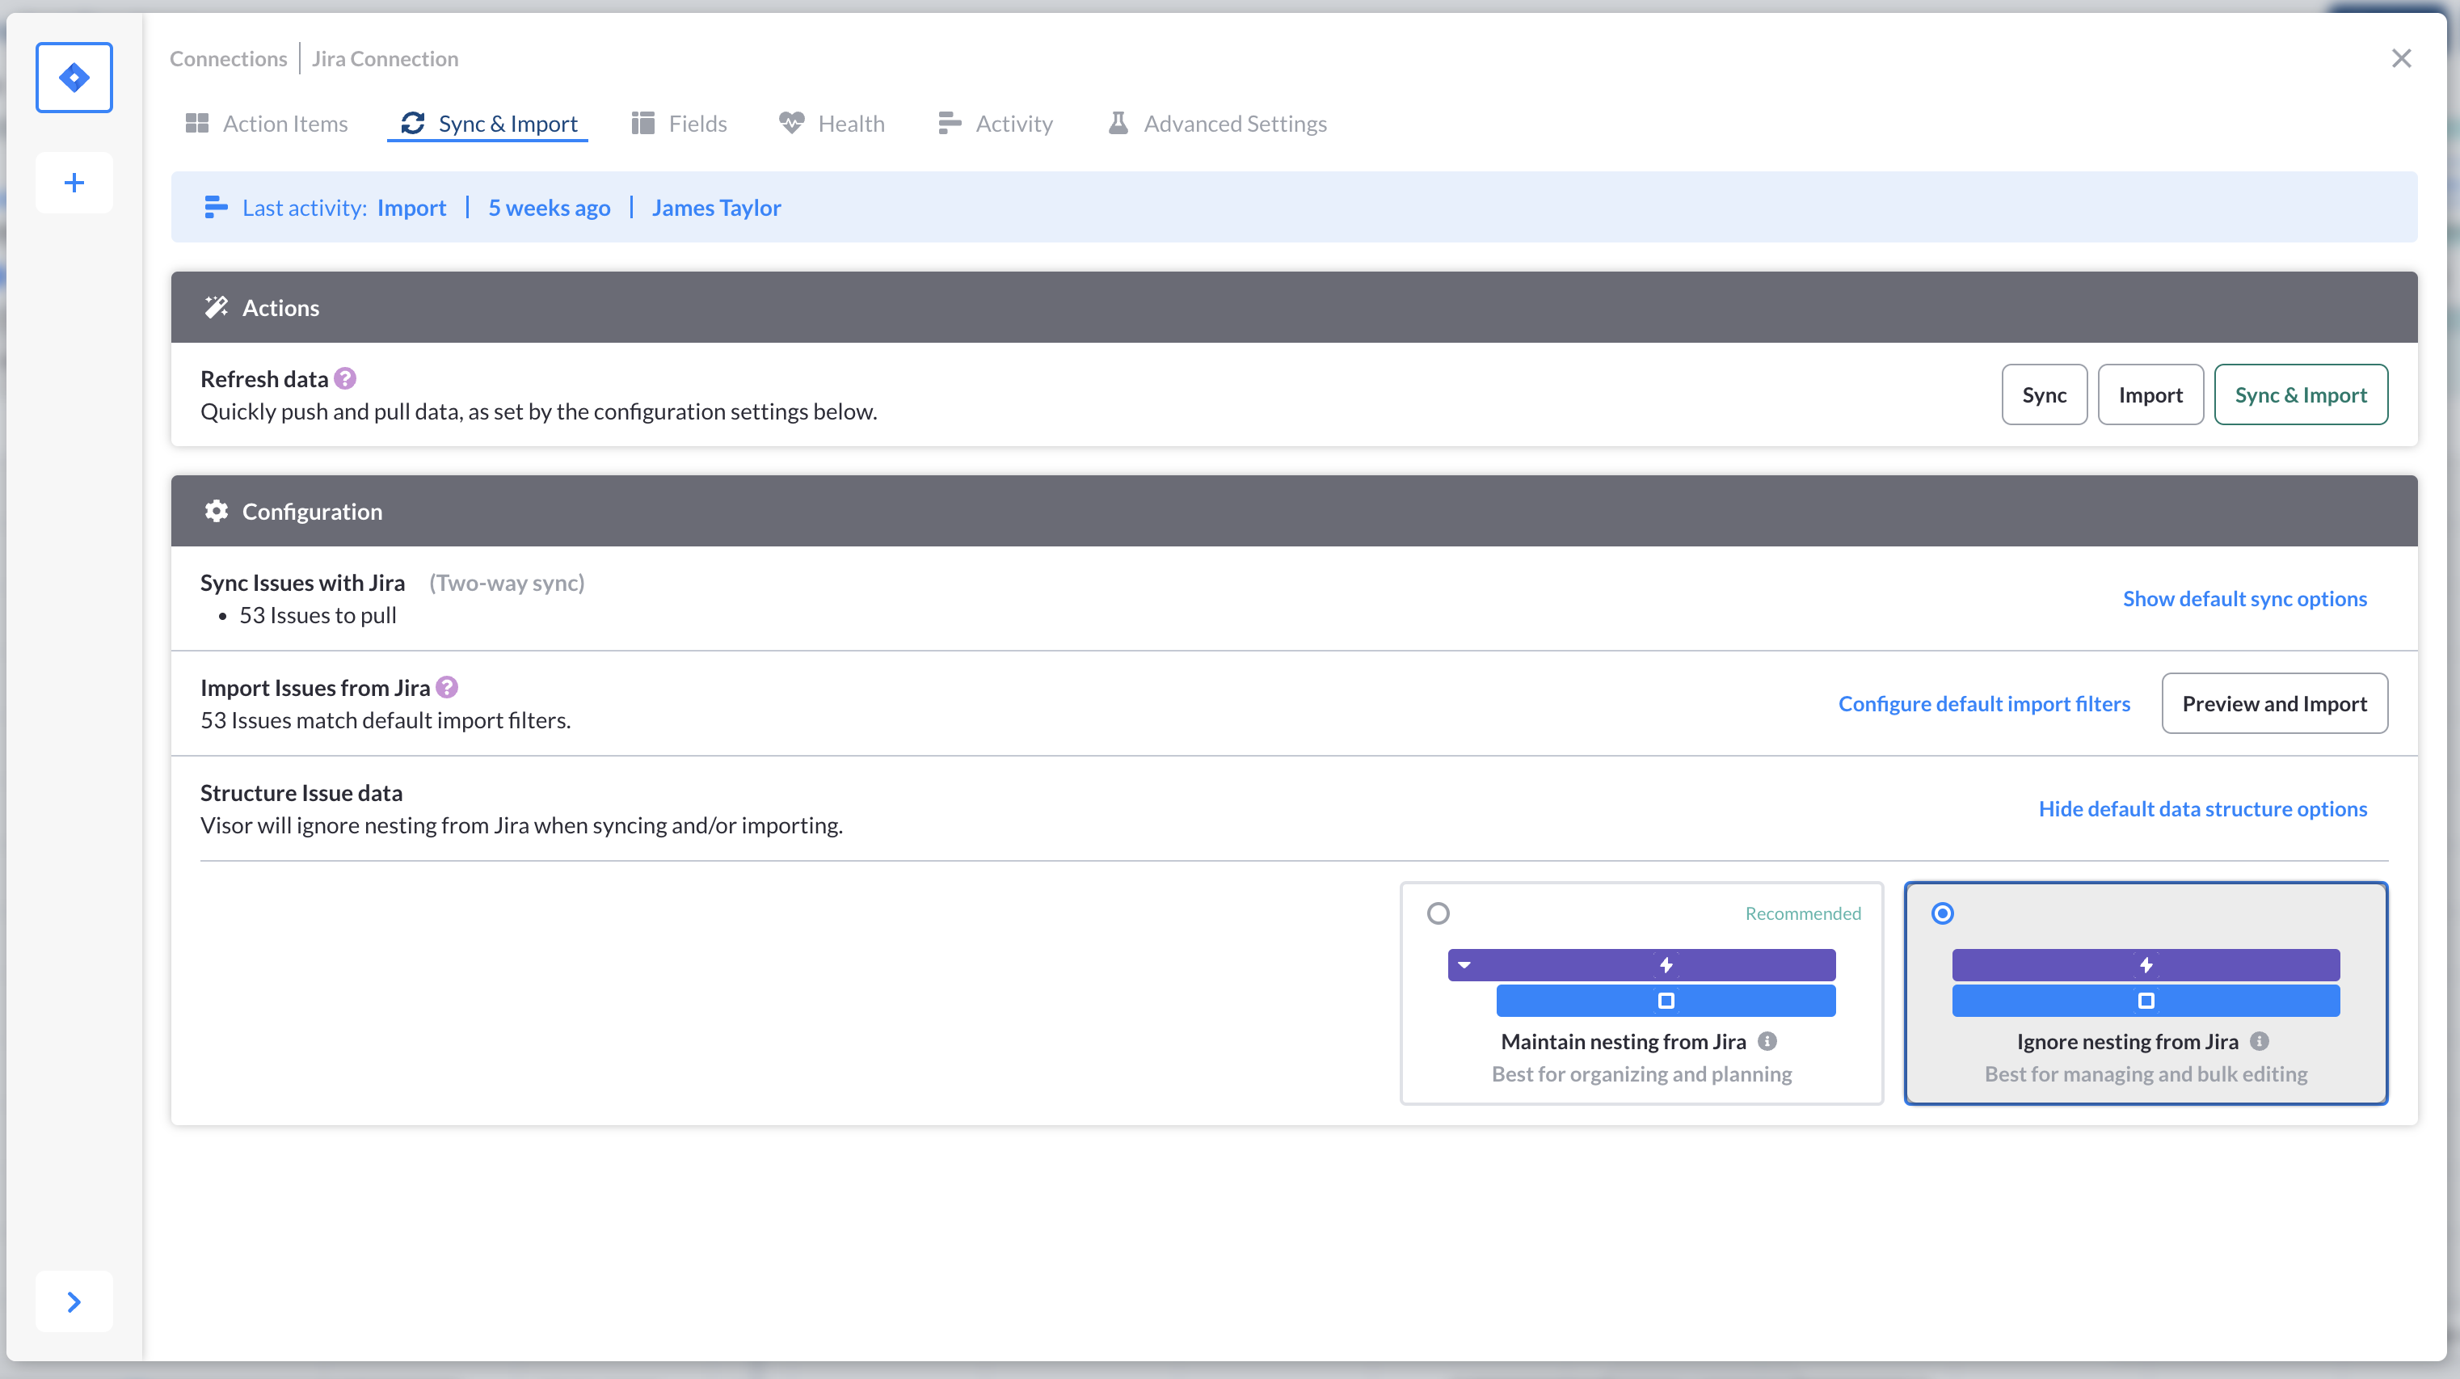Switch to the Sync & Import tab

point(488,123)
